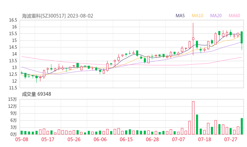The width and height of the screenshot is (247, 147).
Task: Click the MA5 legend label
Action: [x=180, y=16]
